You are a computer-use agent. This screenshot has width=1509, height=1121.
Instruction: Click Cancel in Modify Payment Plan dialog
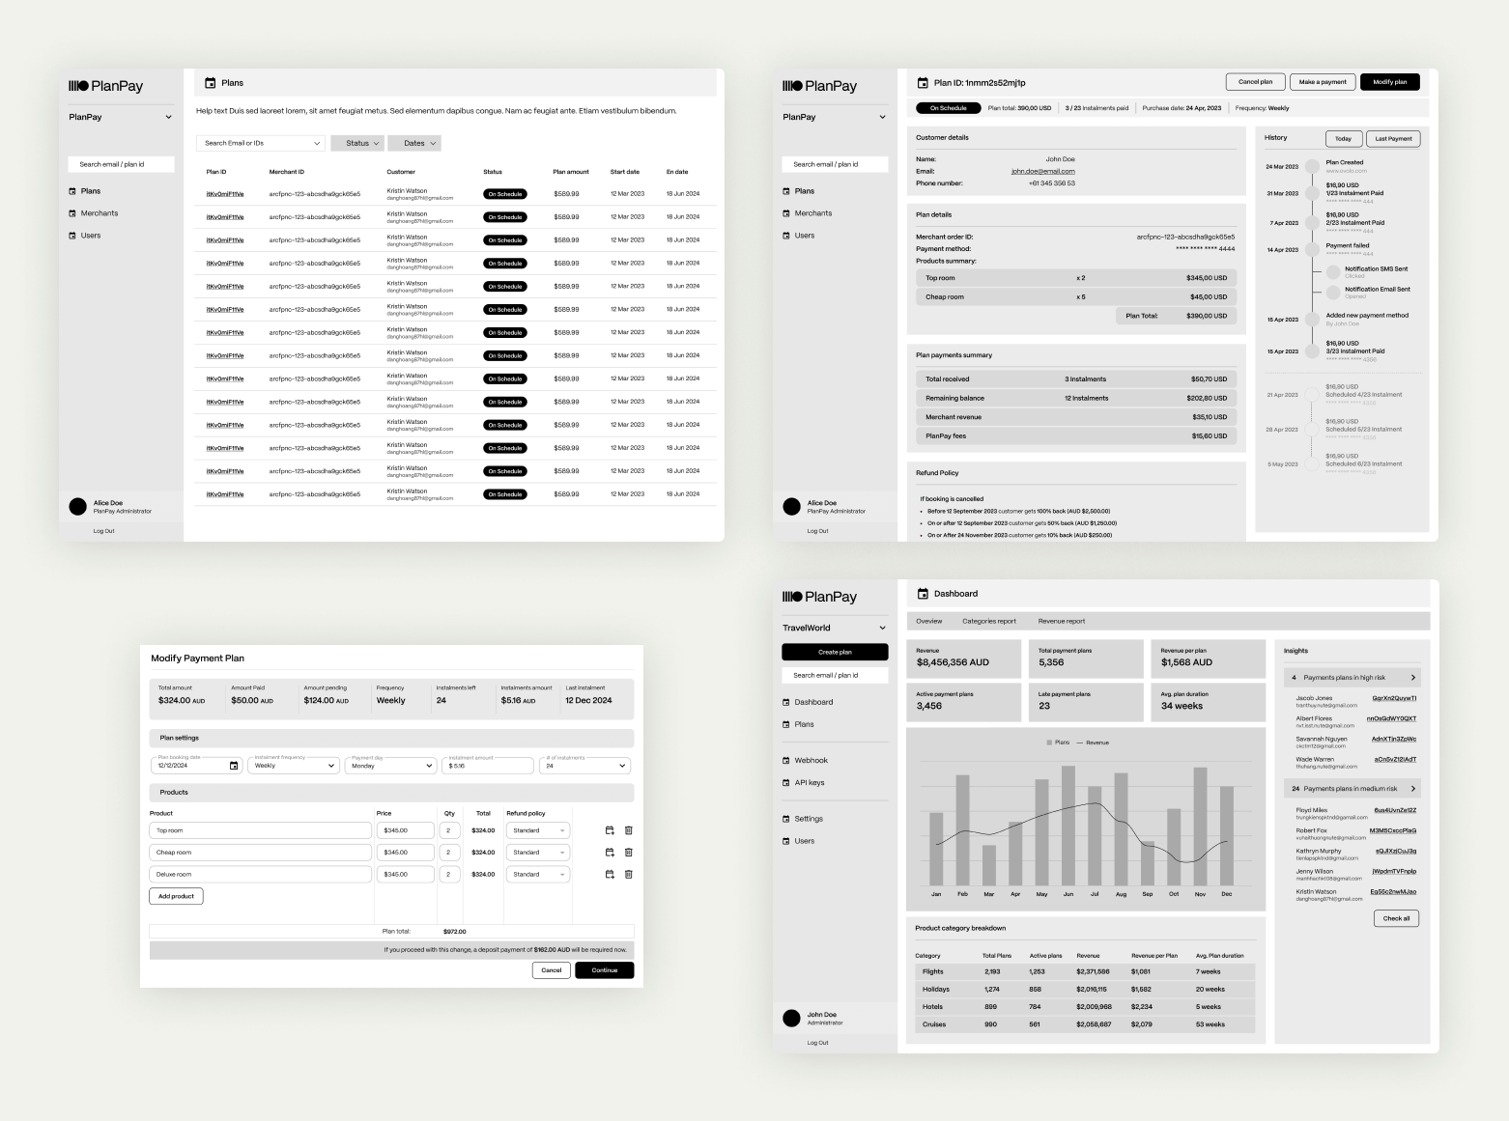(552, 970)
